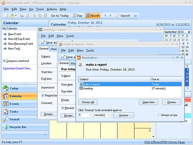Expand the snooze number dropdown
This screenshot has height=145, width=193.
coord(90,115)
